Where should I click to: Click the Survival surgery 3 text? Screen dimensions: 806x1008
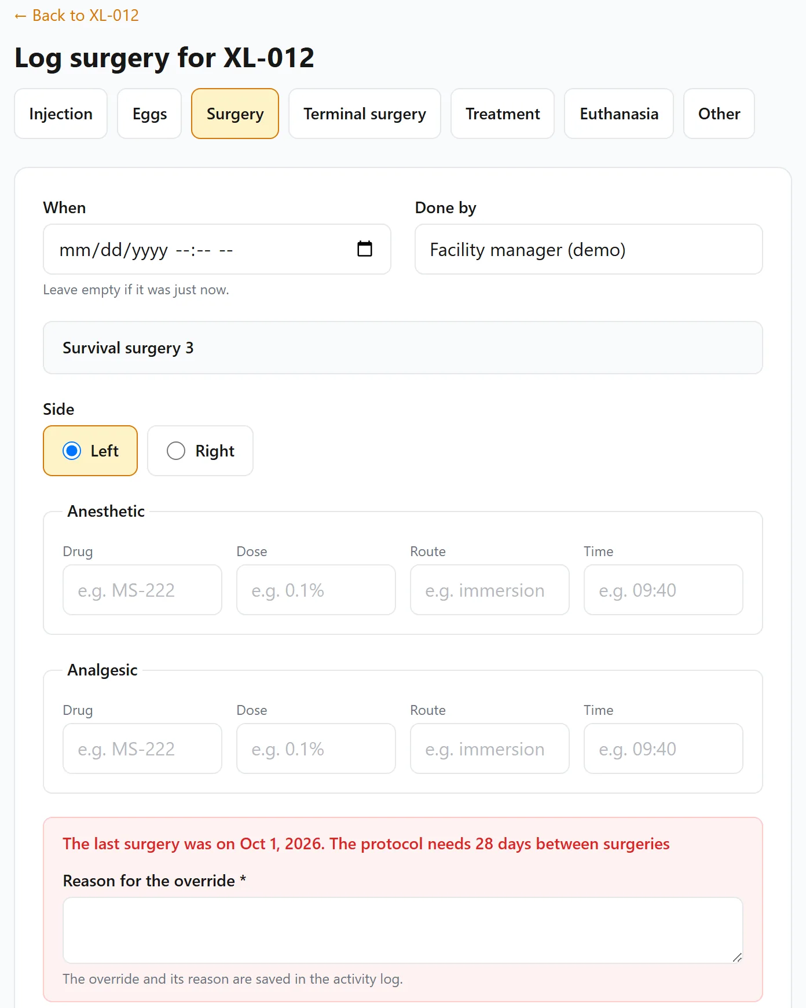click(128, 348)
